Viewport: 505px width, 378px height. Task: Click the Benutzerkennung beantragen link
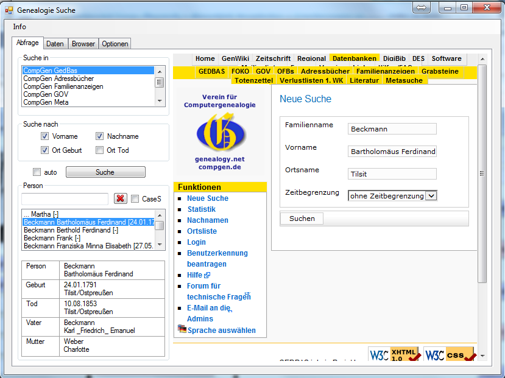point(217,259)
